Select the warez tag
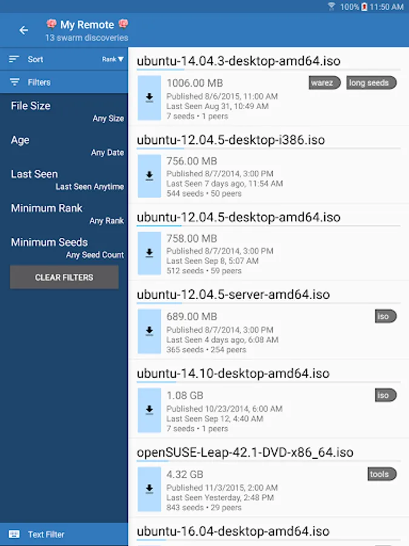Image resolution: width=409 pixels, height=546 pixels. (325, 83)
